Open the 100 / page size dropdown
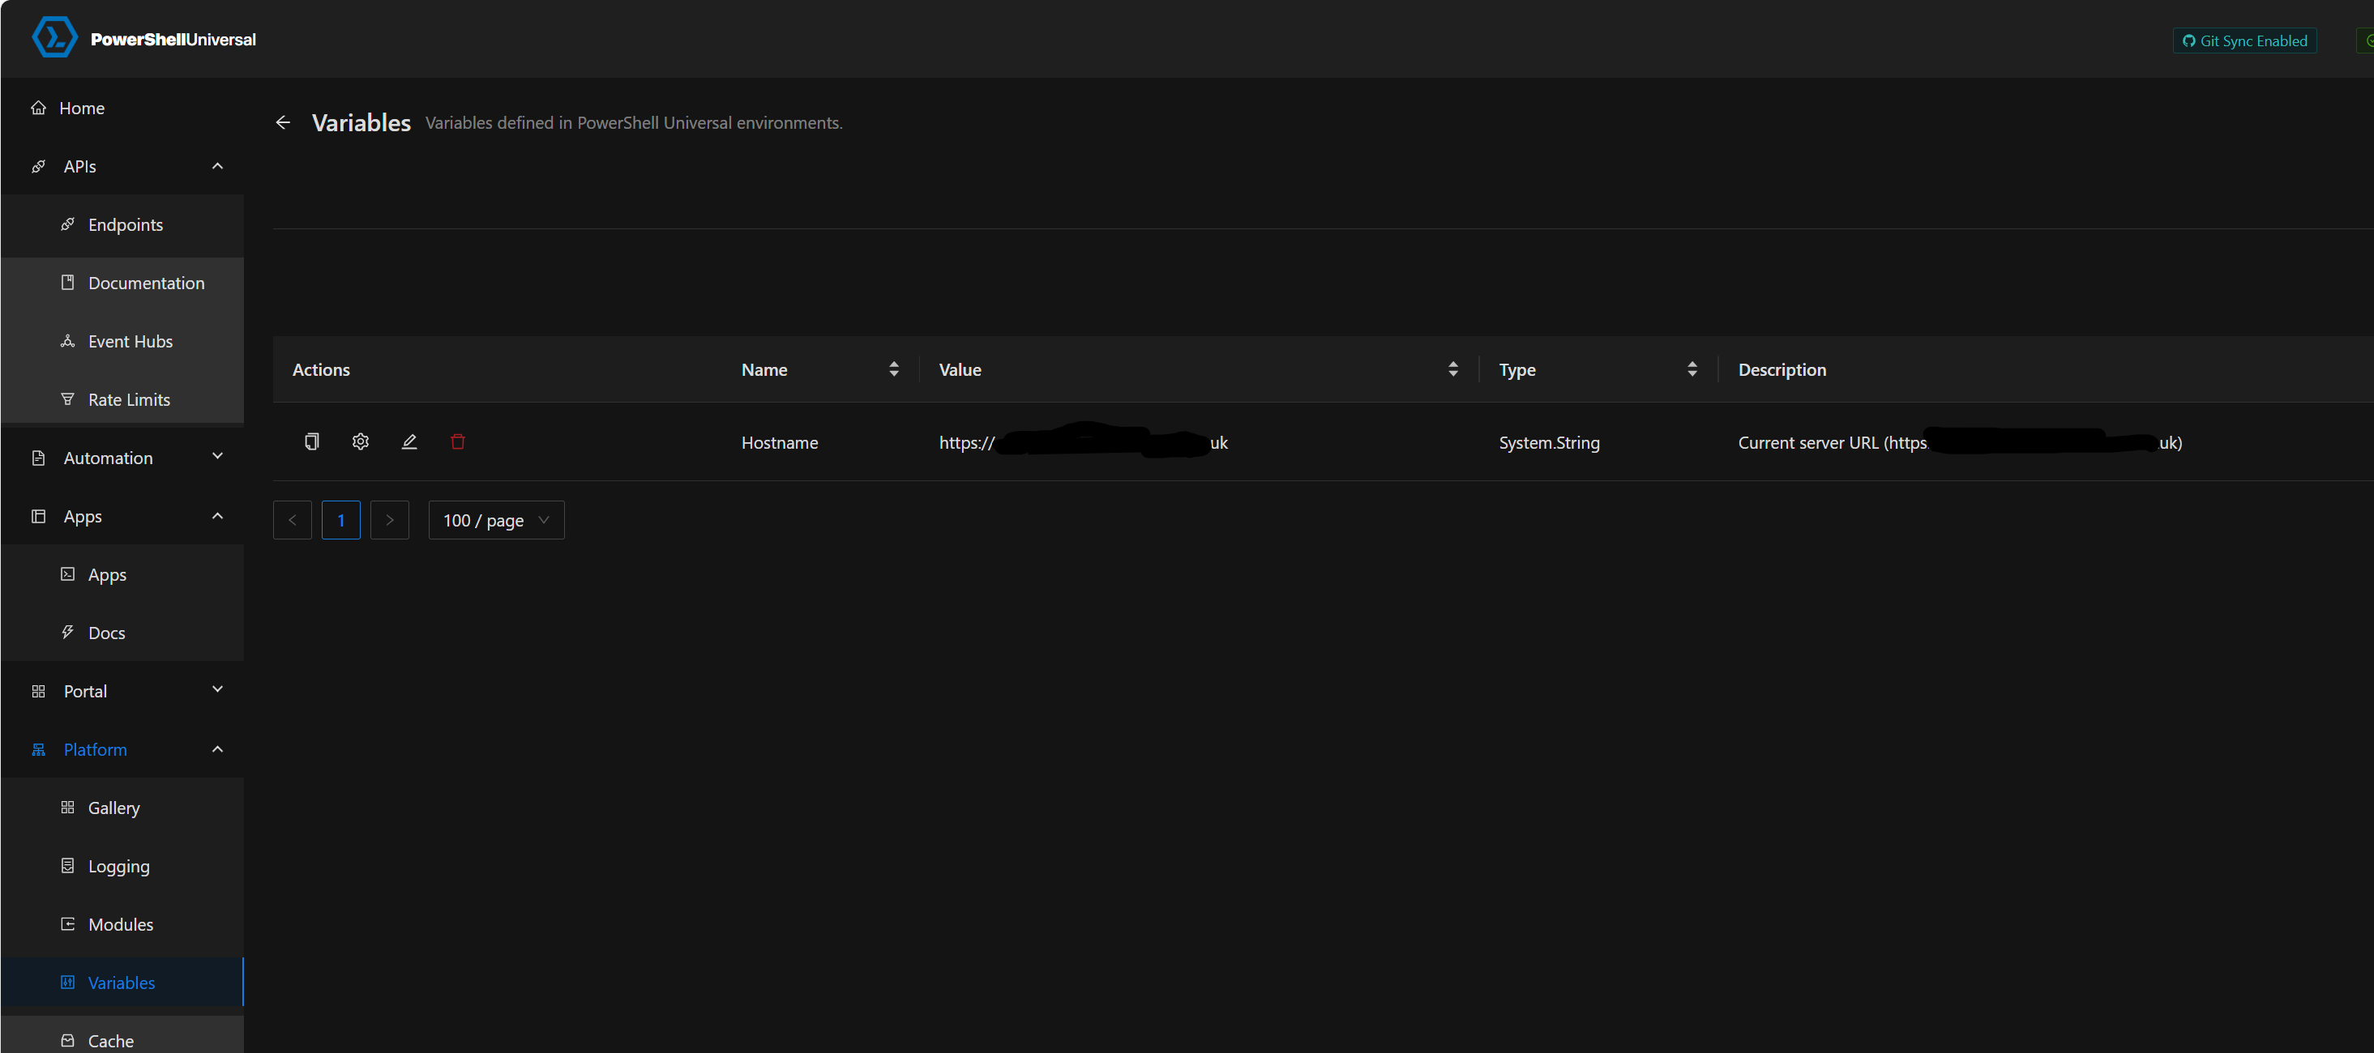This screenshot has height=1053, width=2374. click(496, 521)
